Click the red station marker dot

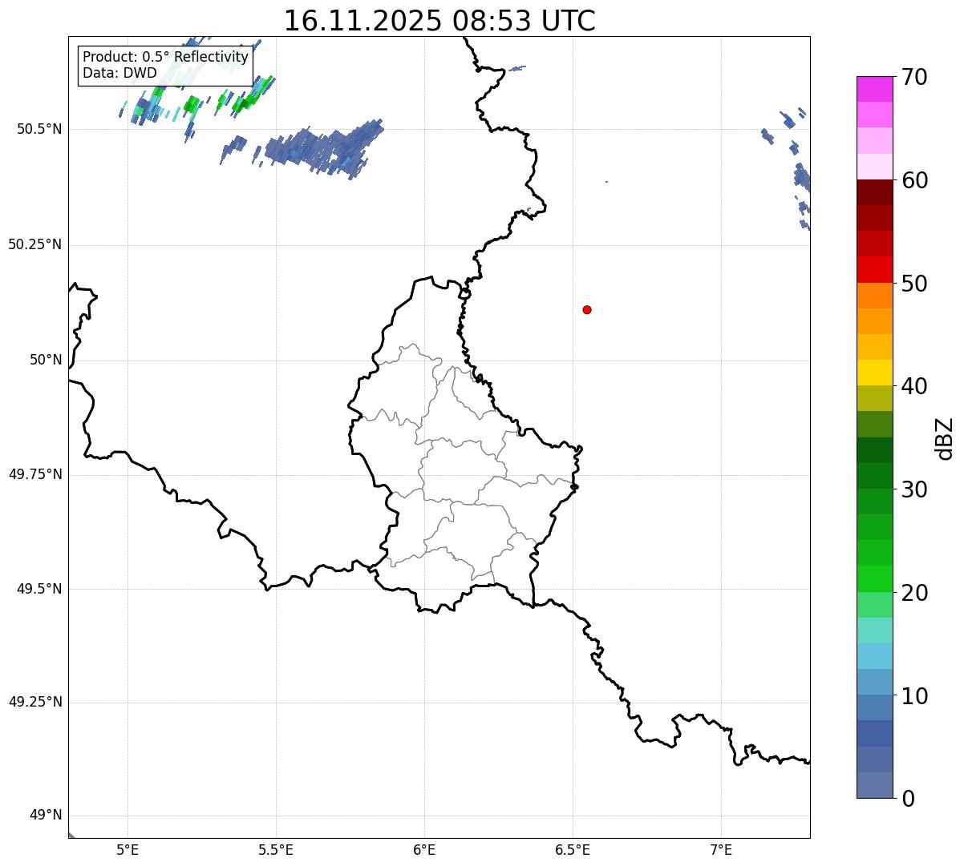point(587,309)
